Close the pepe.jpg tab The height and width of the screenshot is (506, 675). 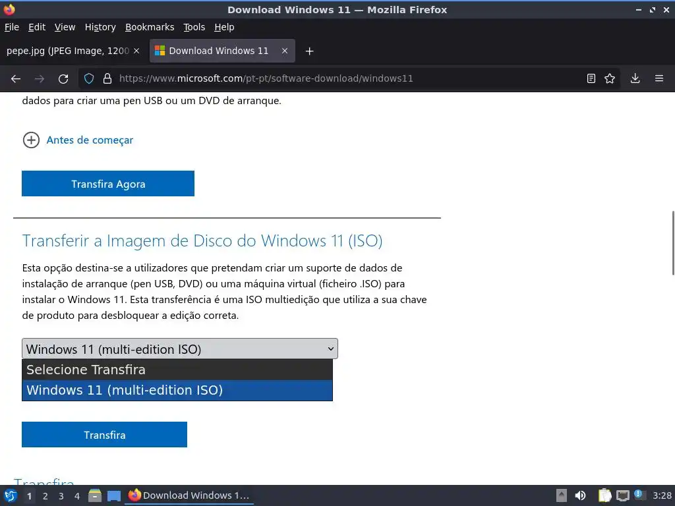tap(136, 51)
